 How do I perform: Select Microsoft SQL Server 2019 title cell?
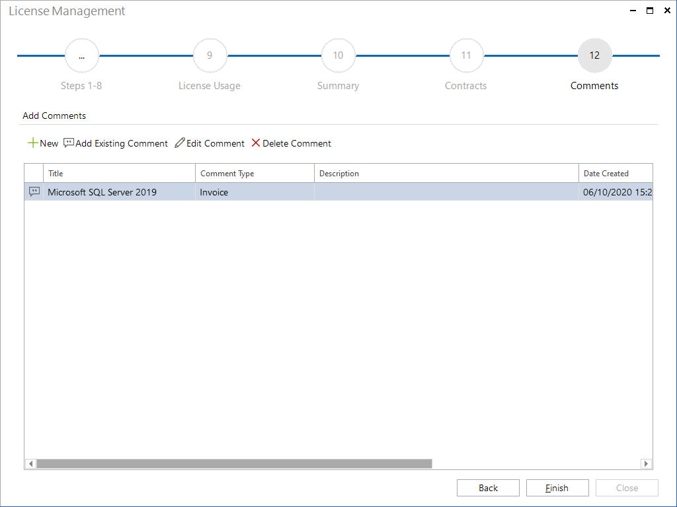[x=119, y=192]
